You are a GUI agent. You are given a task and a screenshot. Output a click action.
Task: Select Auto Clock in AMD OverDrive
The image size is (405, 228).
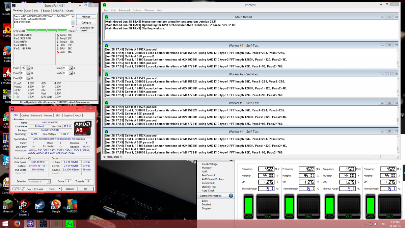pos(208,191)
